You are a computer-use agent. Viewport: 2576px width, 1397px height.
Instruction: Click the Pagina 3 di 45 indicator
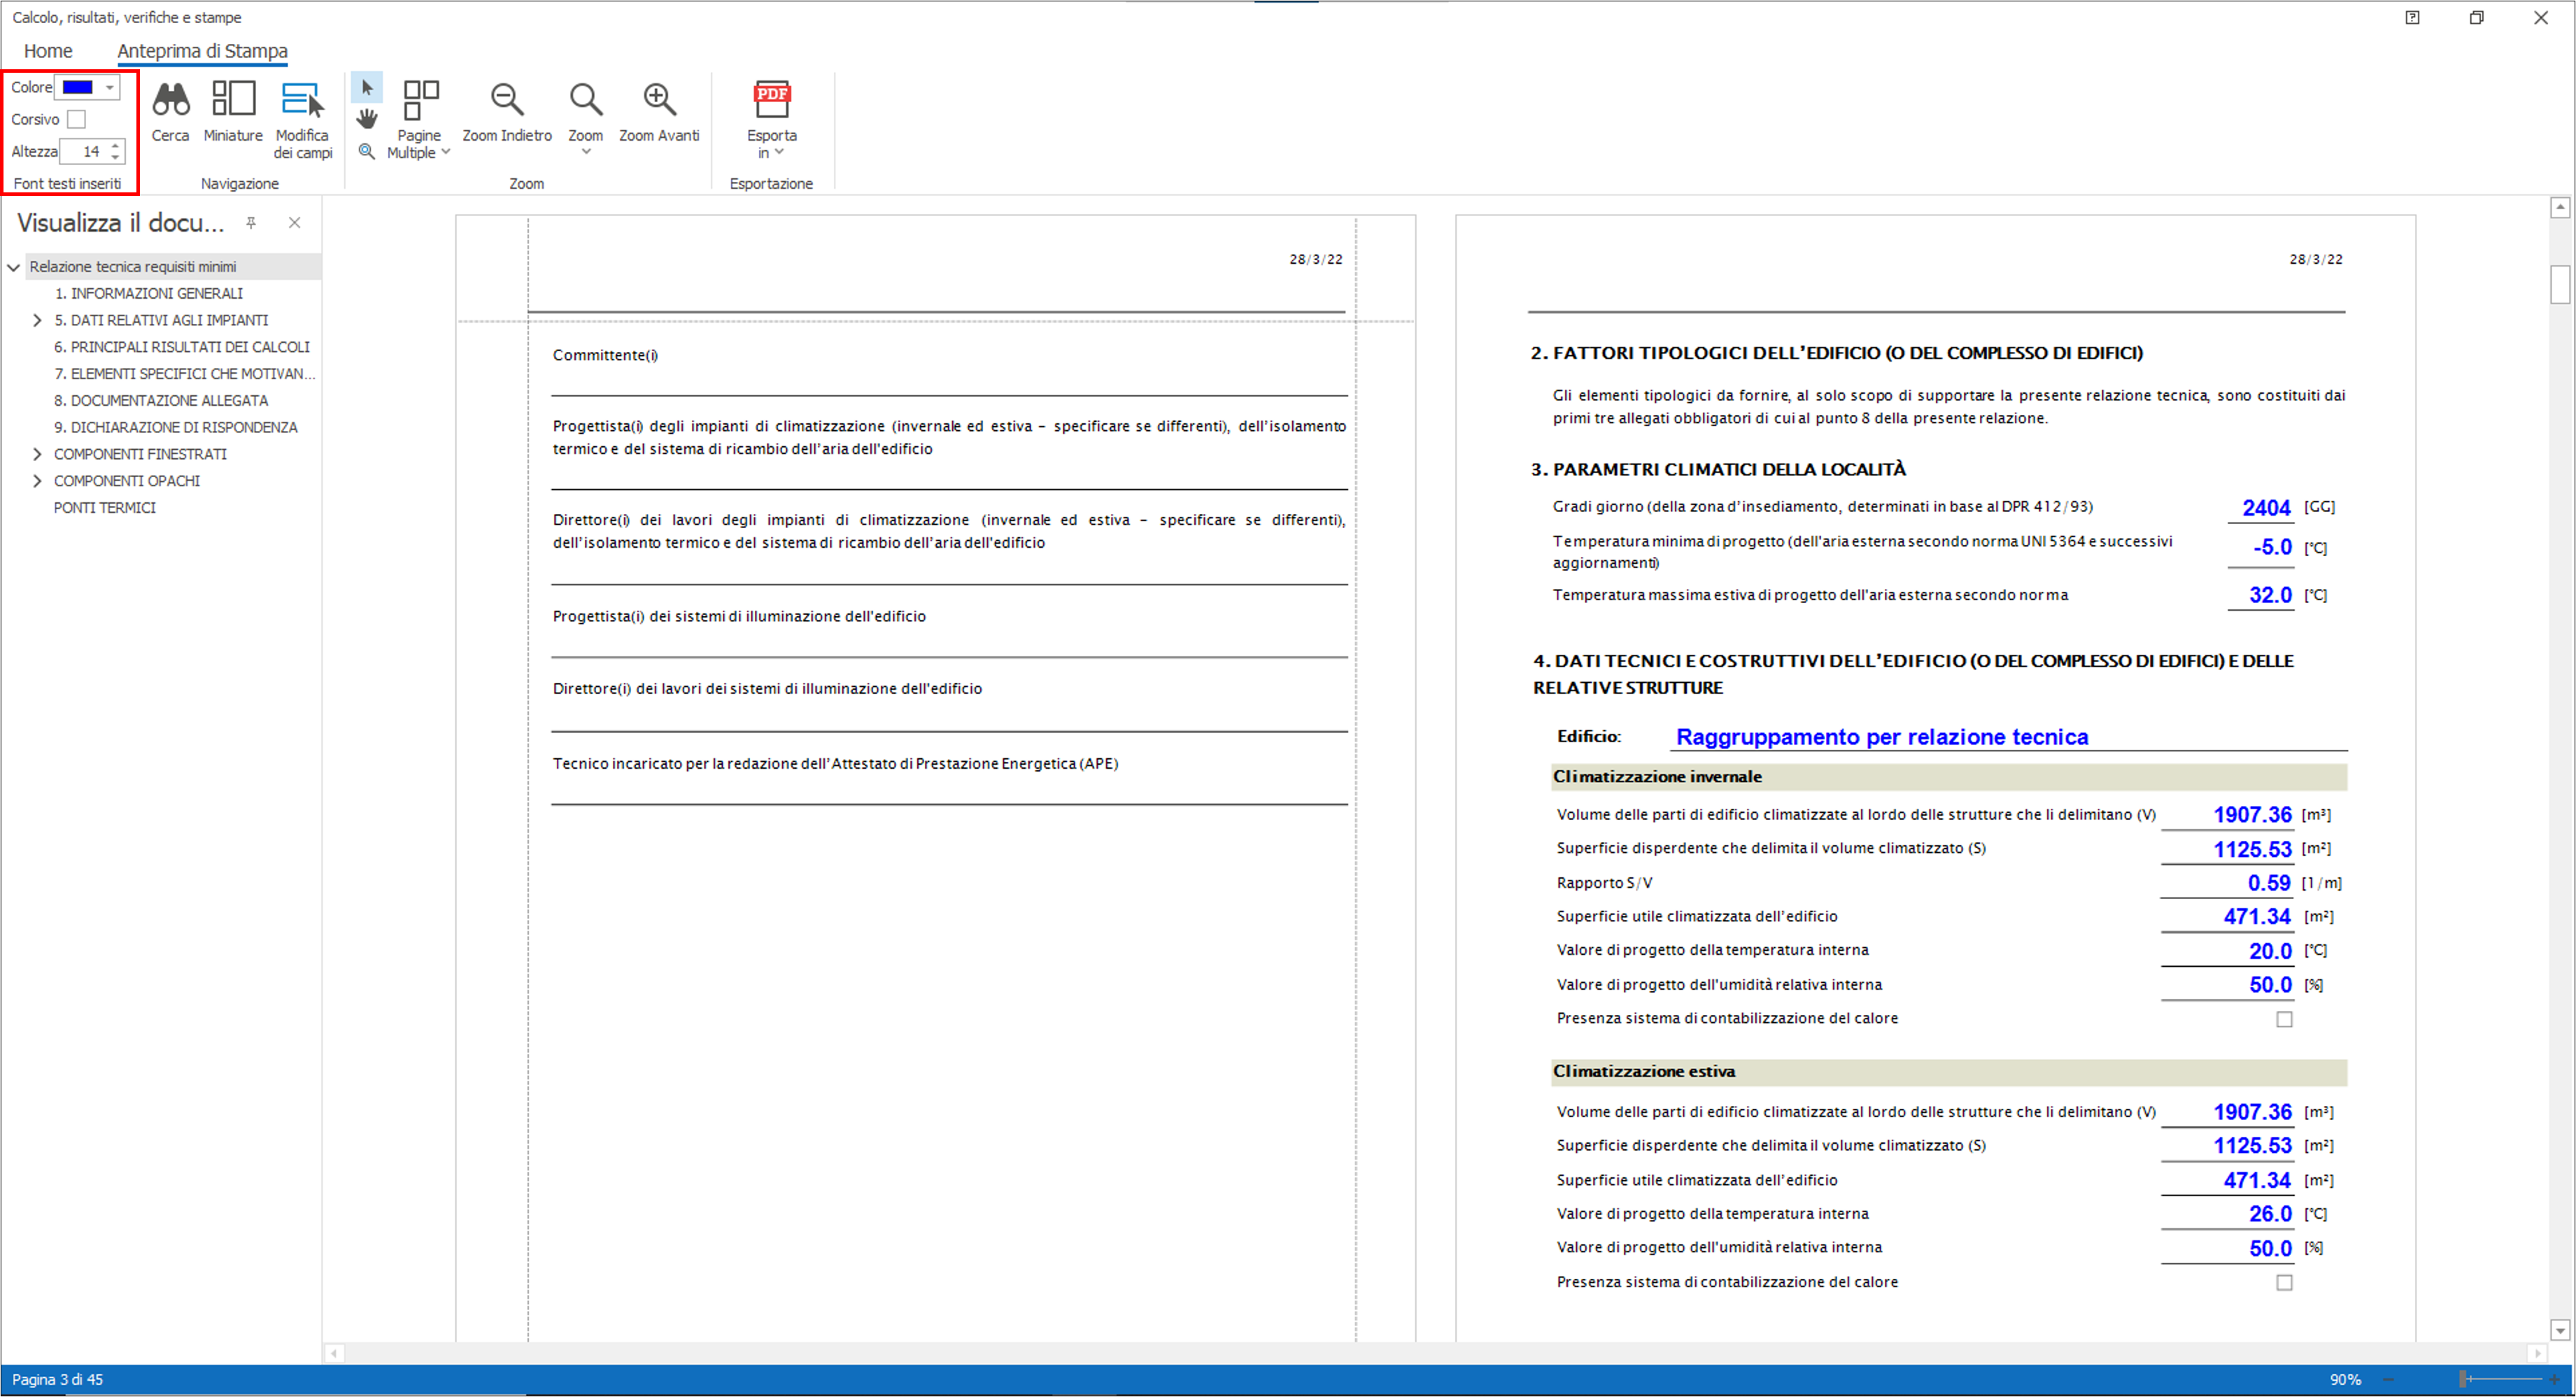pos(57,1380)
